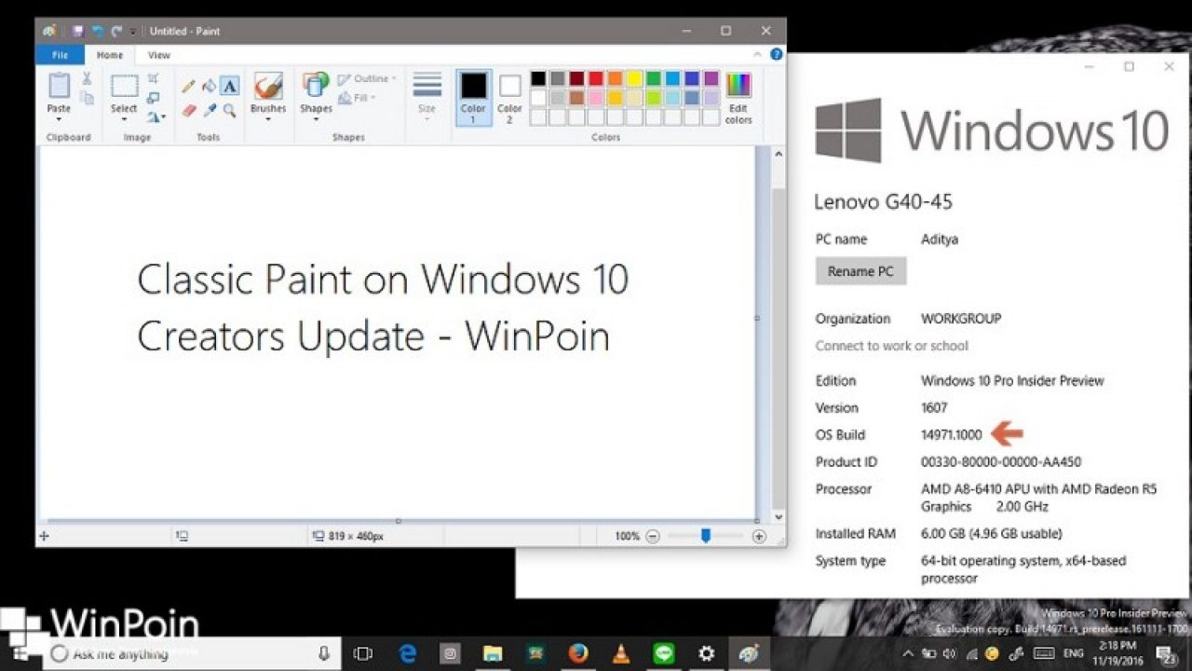
Task: Select the Color picker eyedropper tool
Action: (x=210, y=110)
